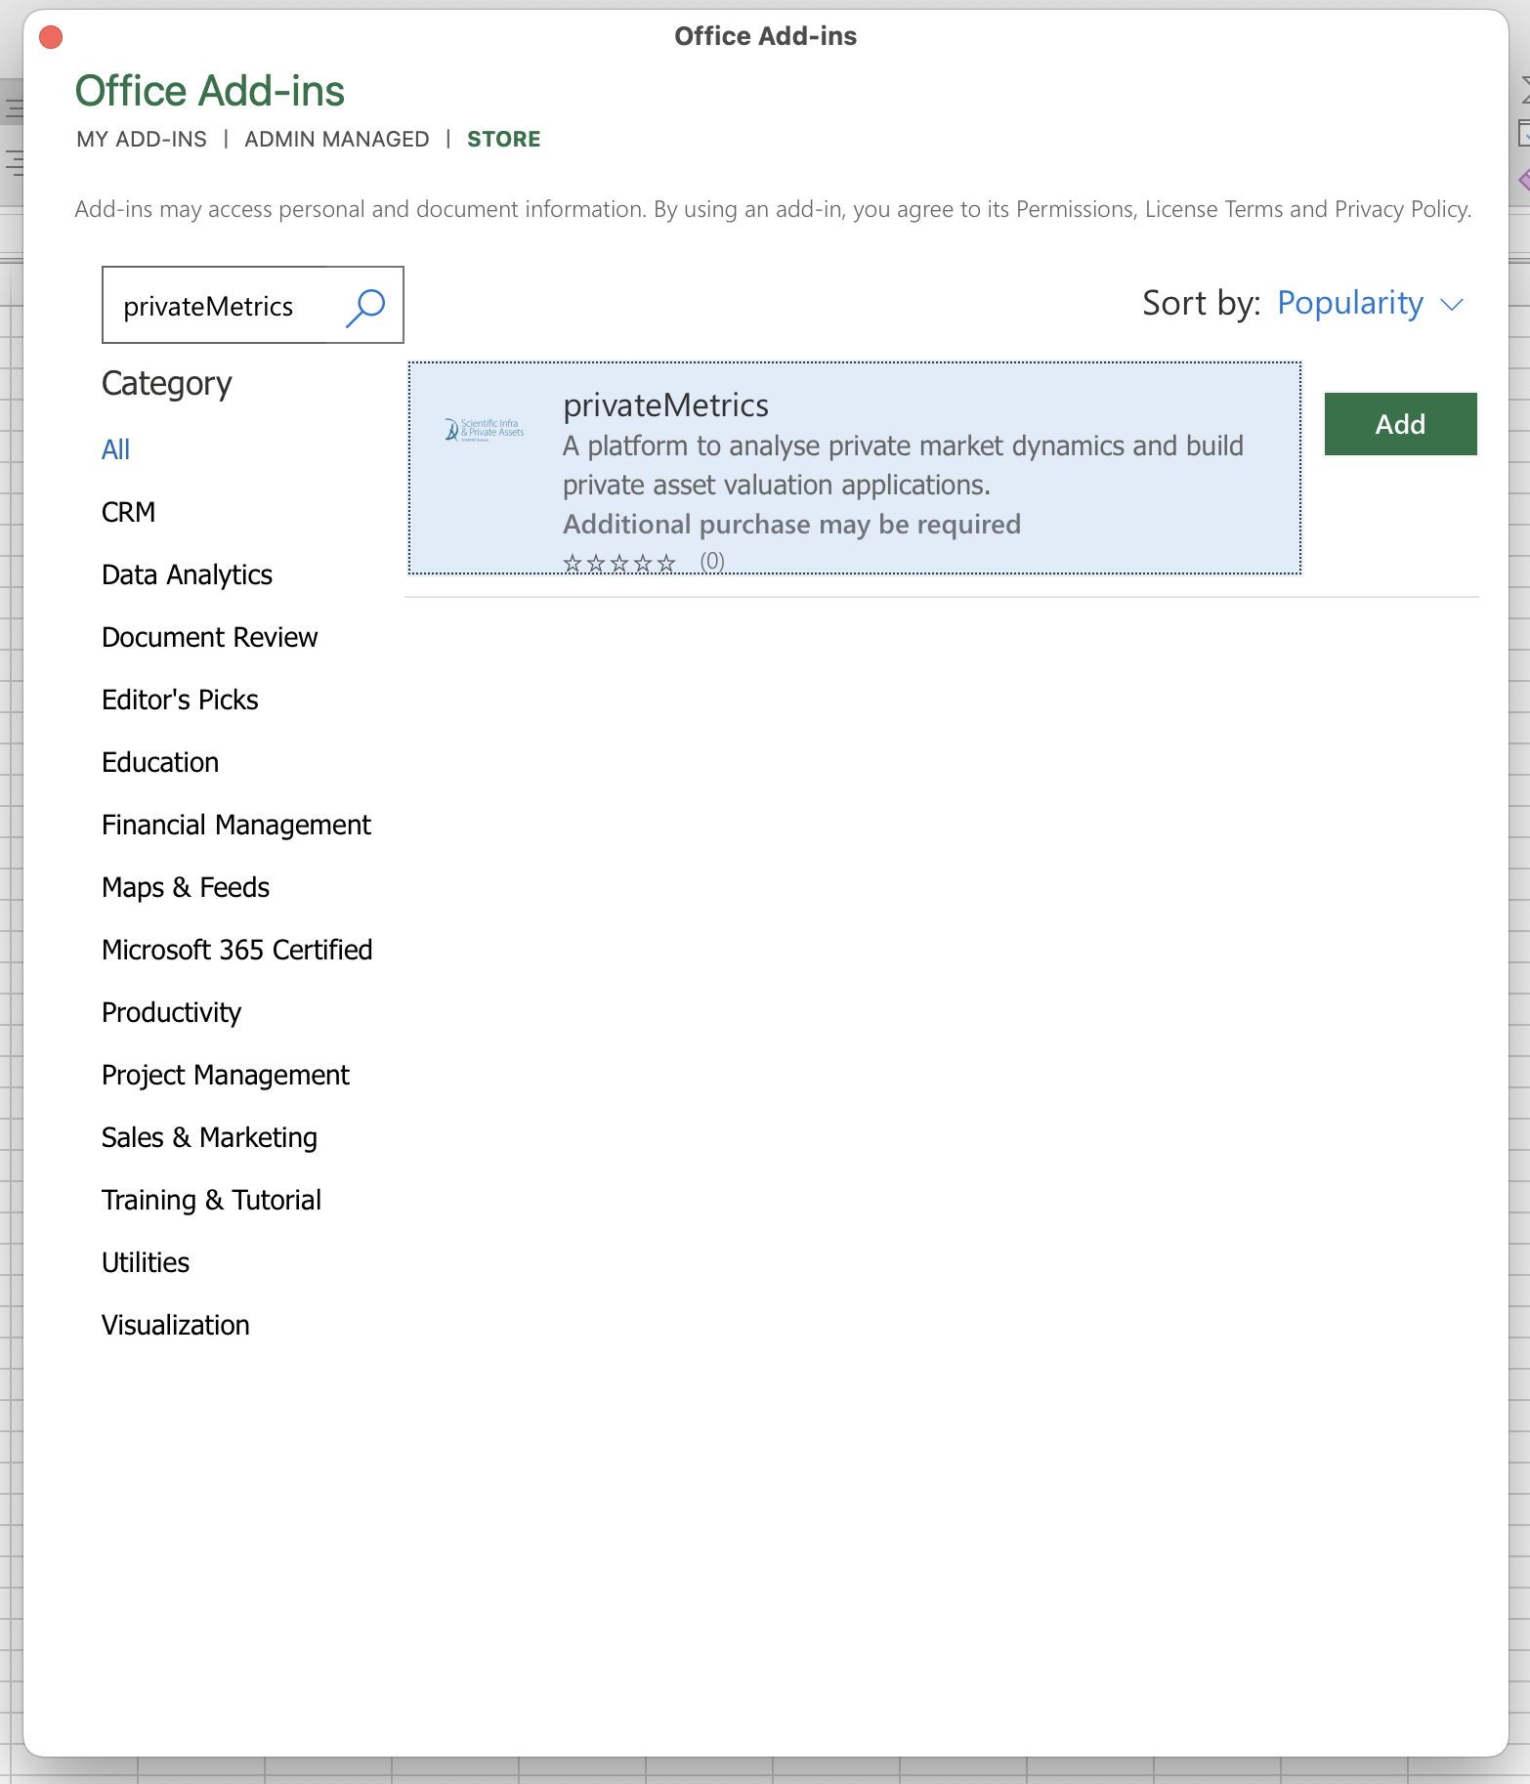The height and width of the screenshot is (1784, 1530).
Task: Select the Project Management category
Action: pos(225,1075)
